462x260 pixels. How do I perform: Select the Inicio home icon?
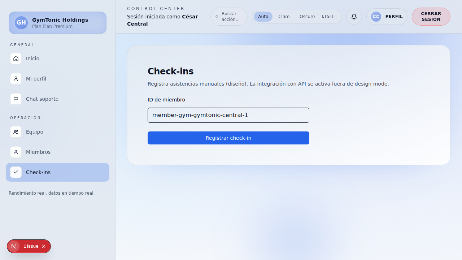click(x=16, y=58)
